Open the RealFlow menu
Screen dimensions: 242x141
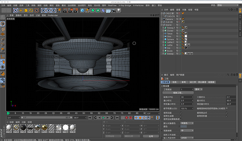(112, 5)
